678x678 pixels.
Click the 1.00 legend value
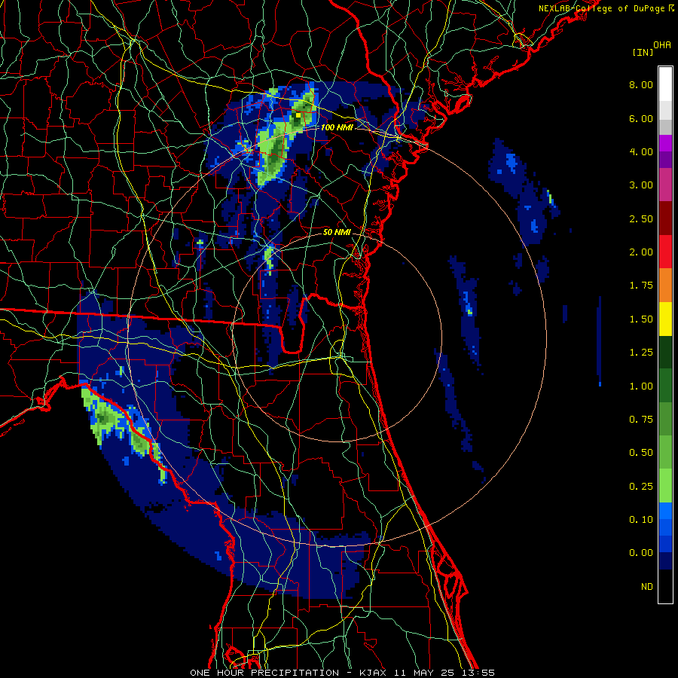(x=641, y=386)
